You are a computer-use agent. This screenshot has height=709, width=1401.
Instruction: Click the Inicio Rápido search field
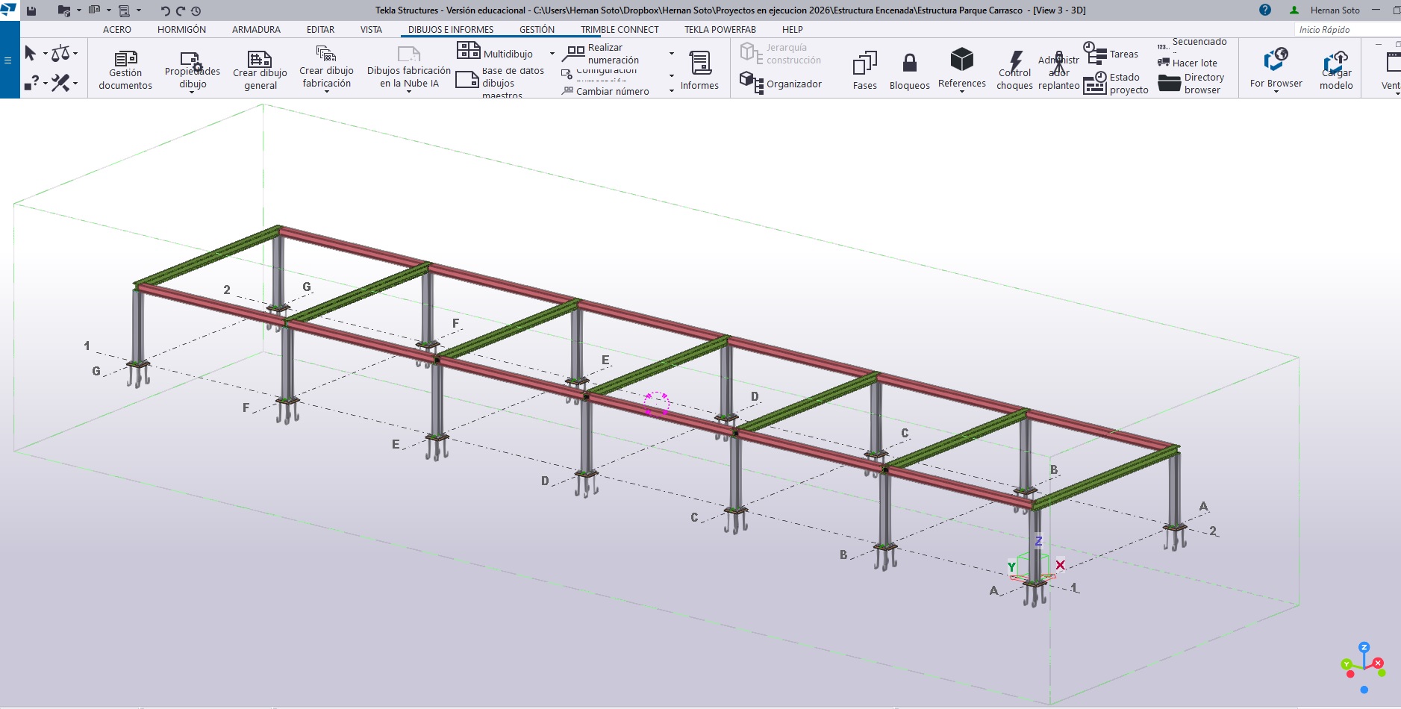1348,30
